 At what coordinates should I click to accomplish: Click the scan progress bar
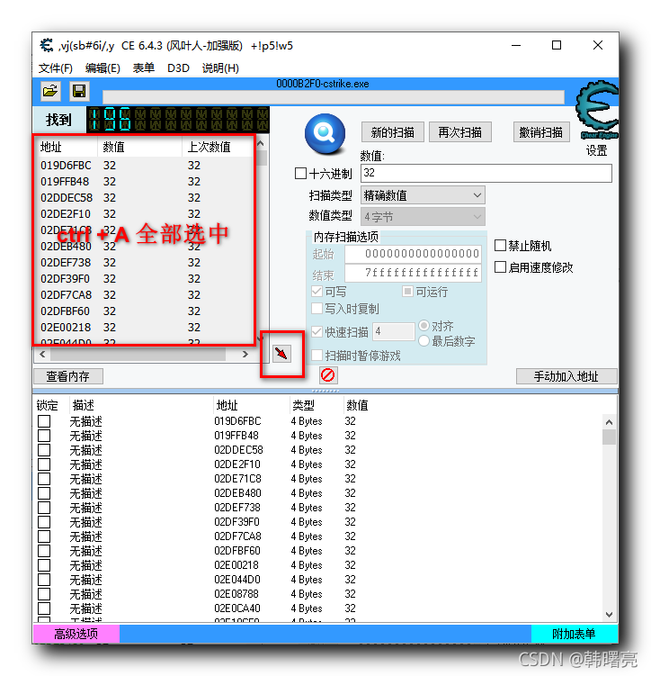click(x=334, y=97)
